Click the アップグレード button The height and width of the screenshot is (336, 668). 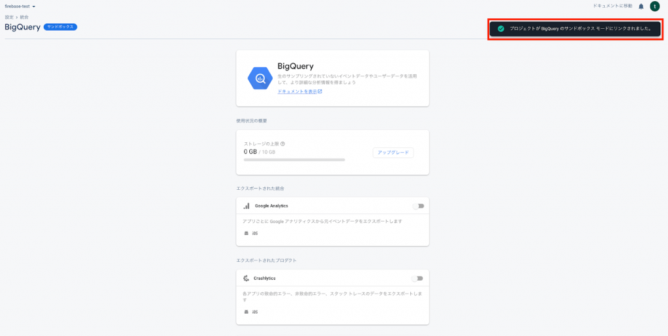point(393,153)
